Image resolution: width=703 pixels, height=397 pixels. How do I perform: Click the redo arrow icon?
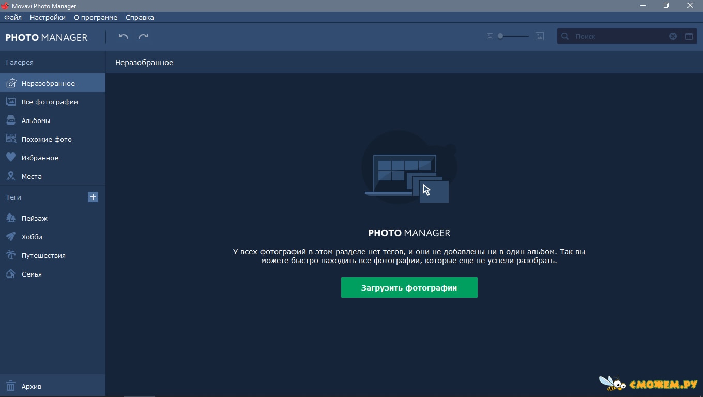(143, 36)
